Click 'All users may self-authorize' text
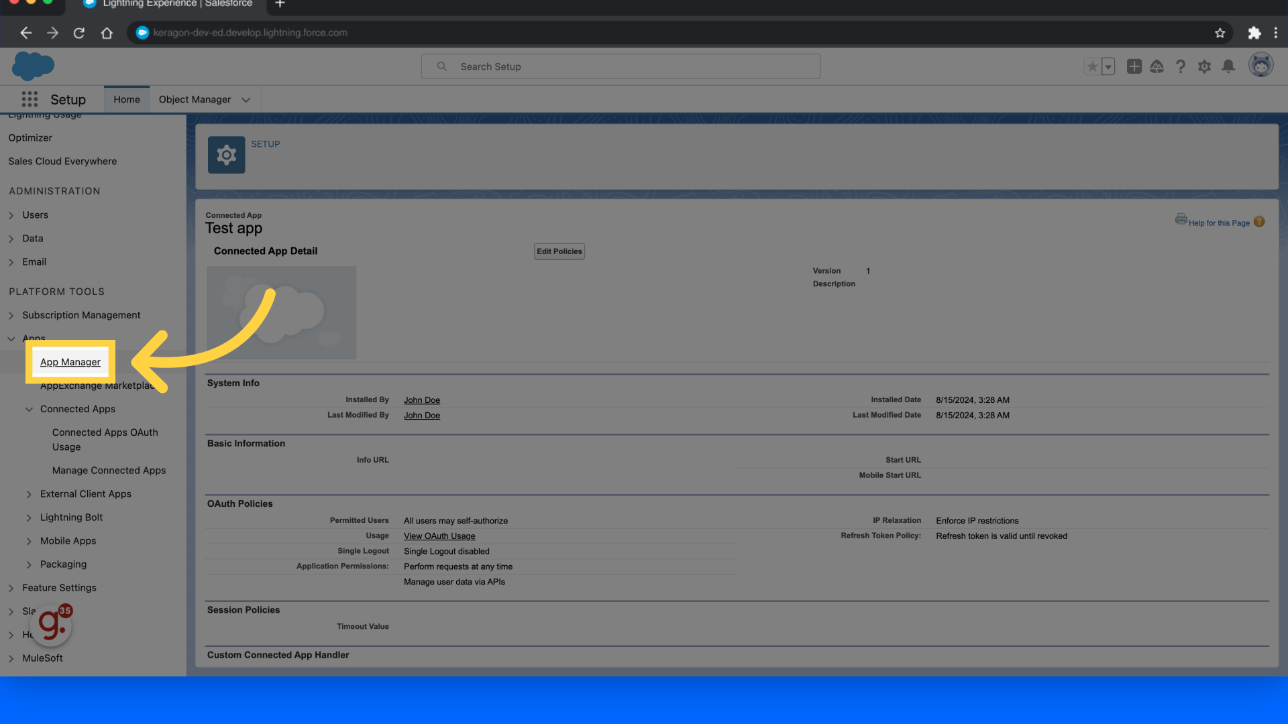This screenshot has width=1288, height=724. 455,521
